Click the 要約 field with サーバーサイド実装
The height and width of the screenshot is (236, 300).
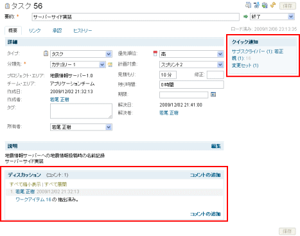[136, 17]
